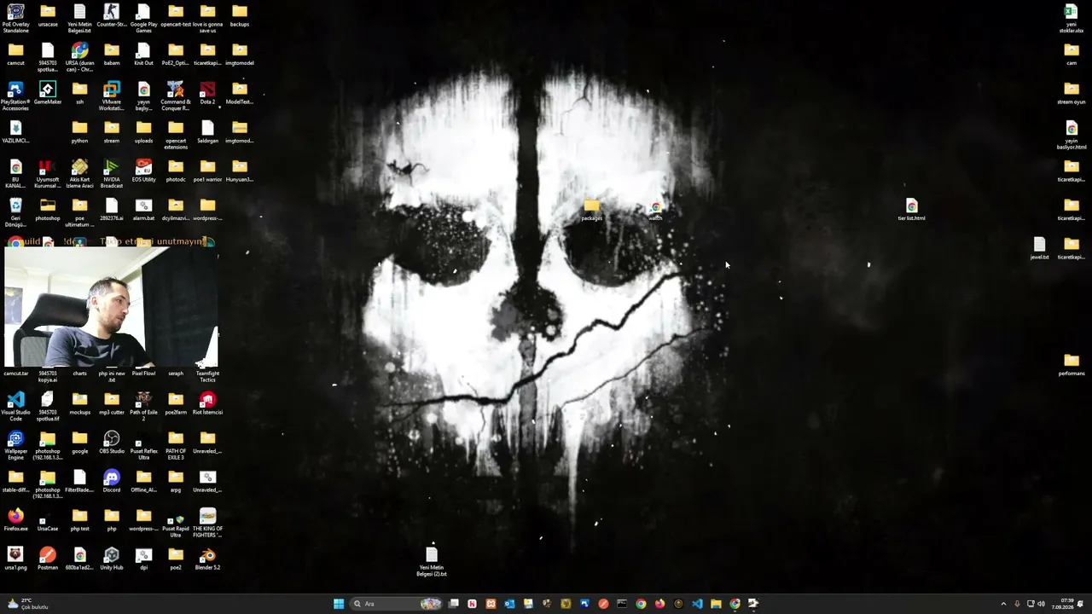Open the Windows Start menu

tap(339, 604)
